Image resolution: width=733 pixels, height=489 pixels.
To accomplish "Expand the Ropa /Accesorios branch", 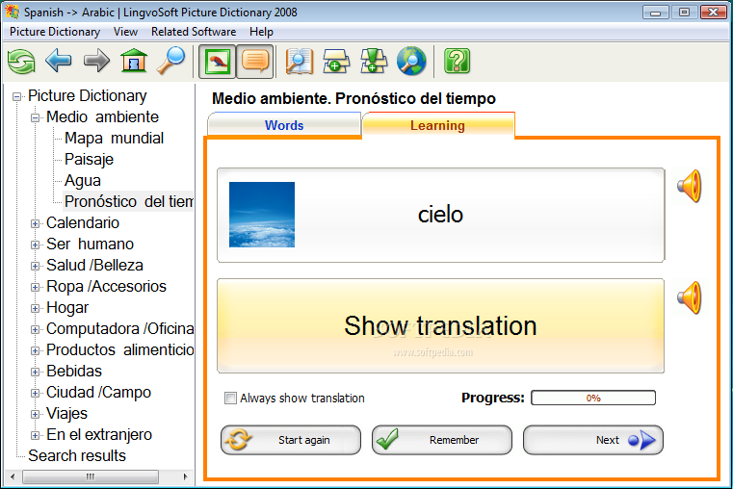I will pyautogui.click(x=35, y=287).
